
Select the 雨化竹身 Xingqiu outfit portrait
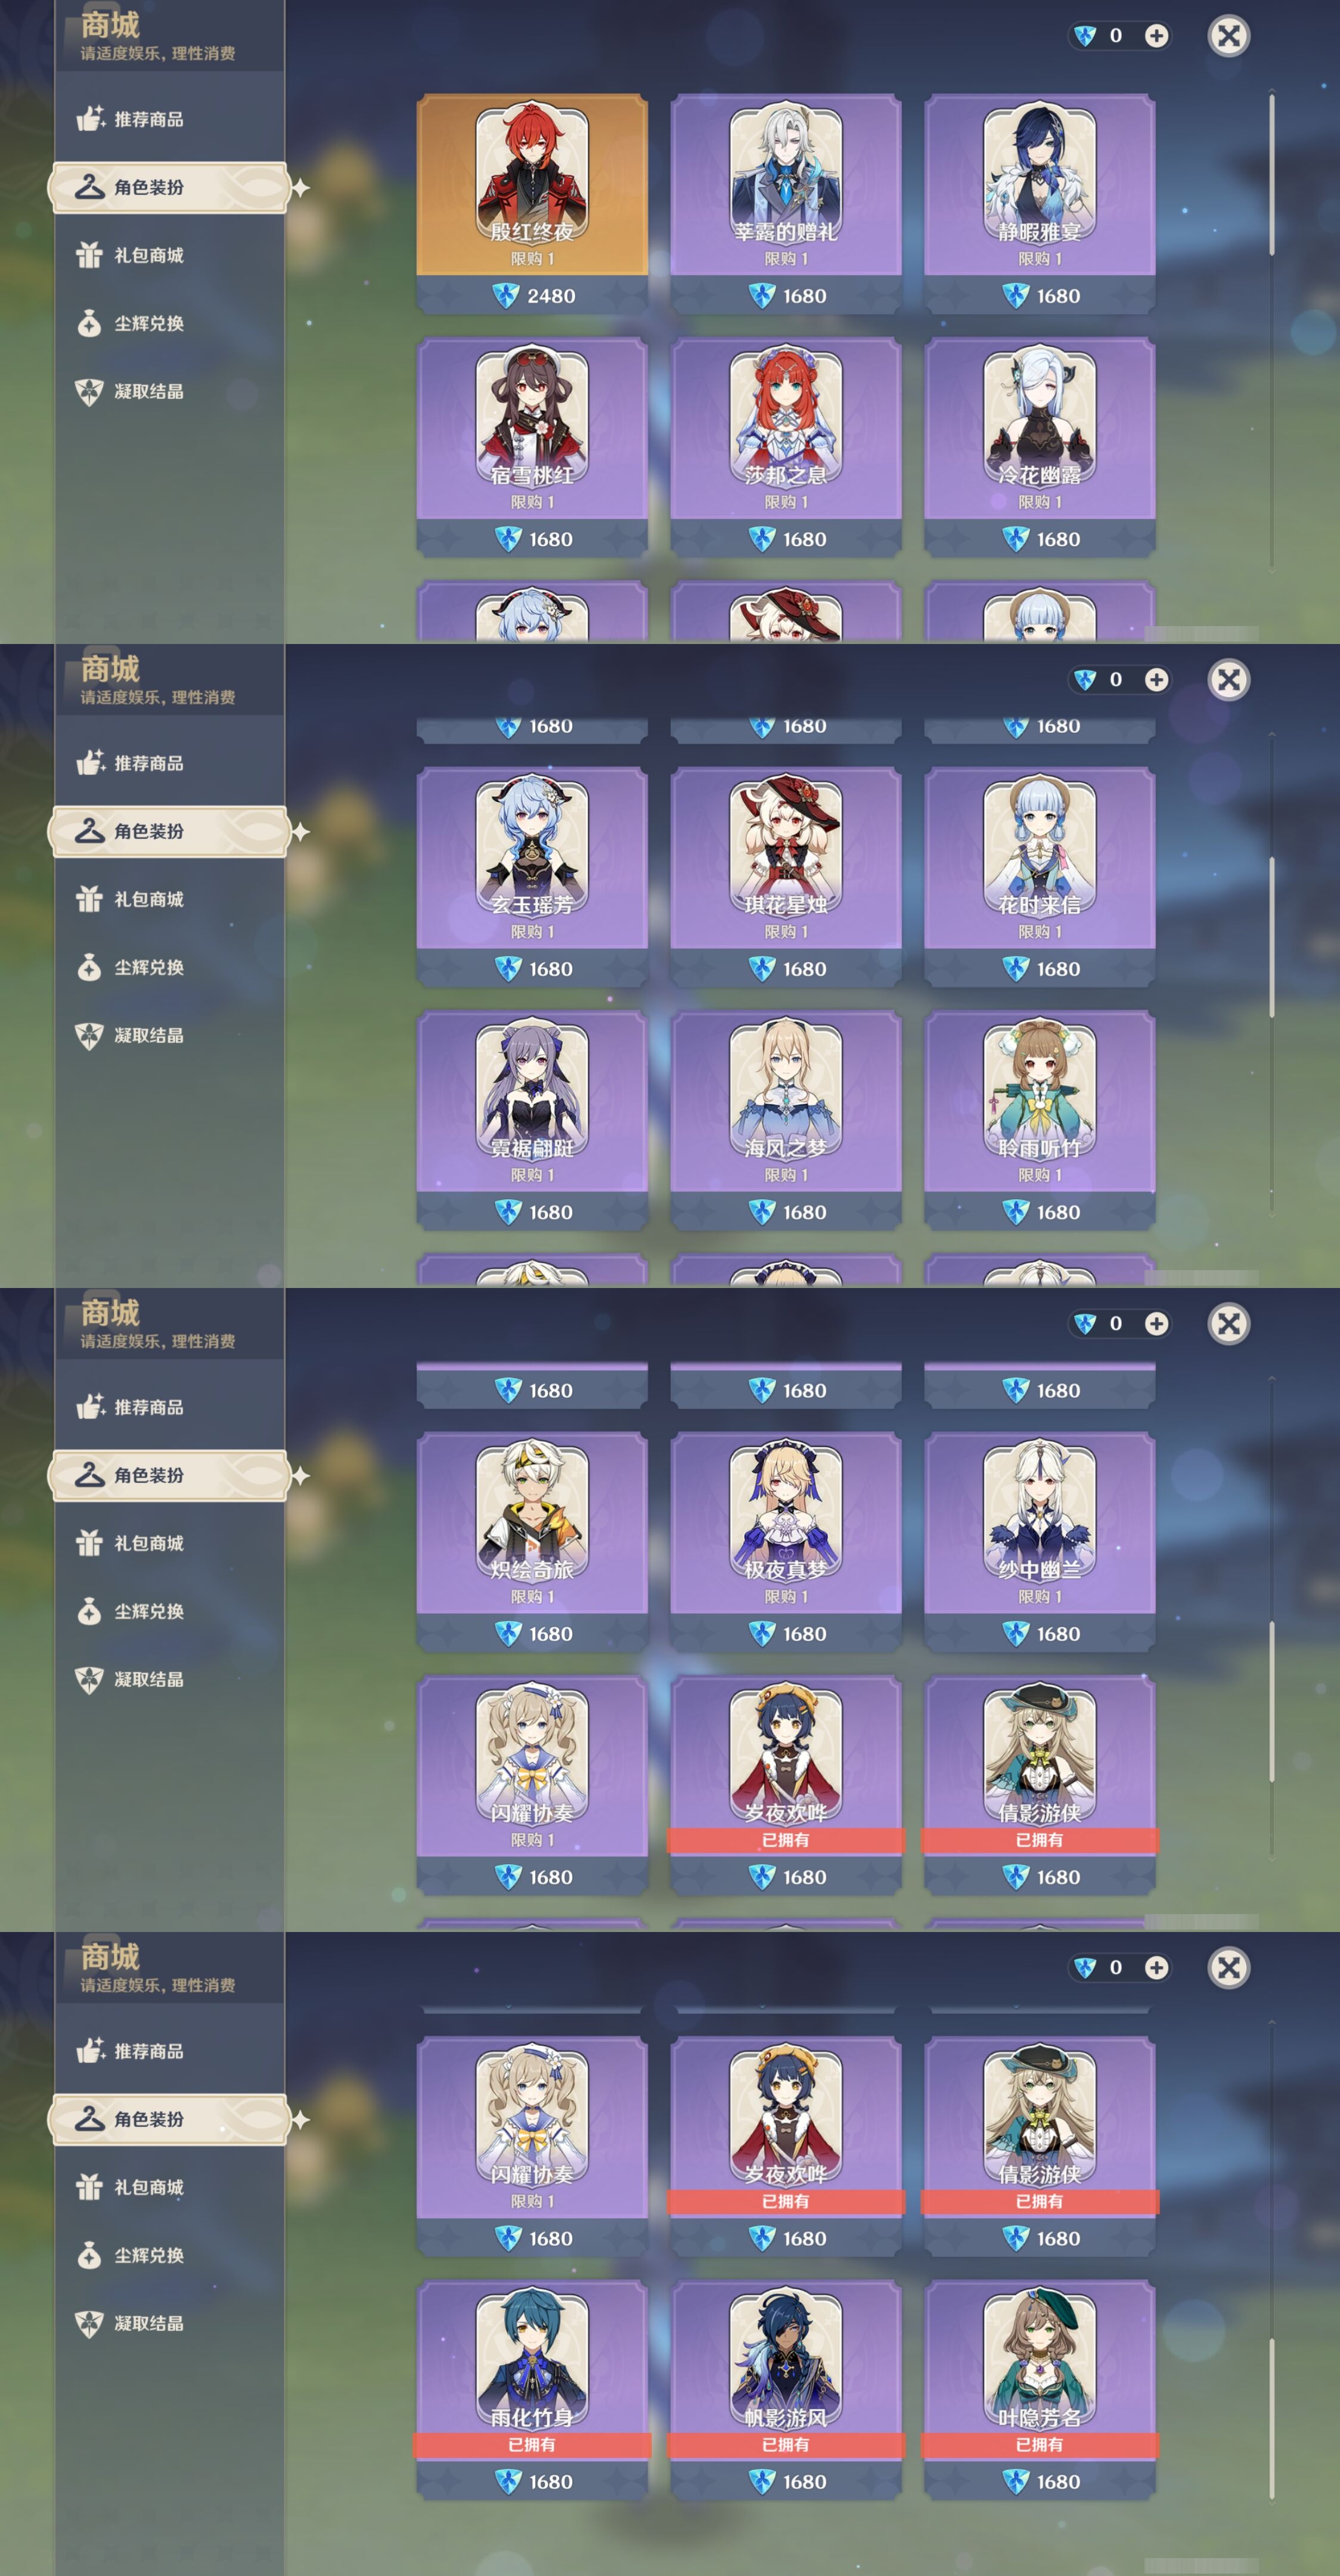click(x=532, y=2360)
